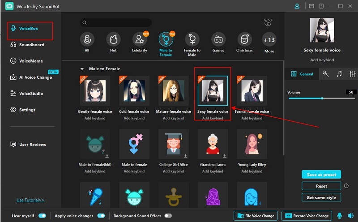This screenshot has width=358, height=222.
Task: Enable Background Sound Effect toggle
Action: pos(168,216)
